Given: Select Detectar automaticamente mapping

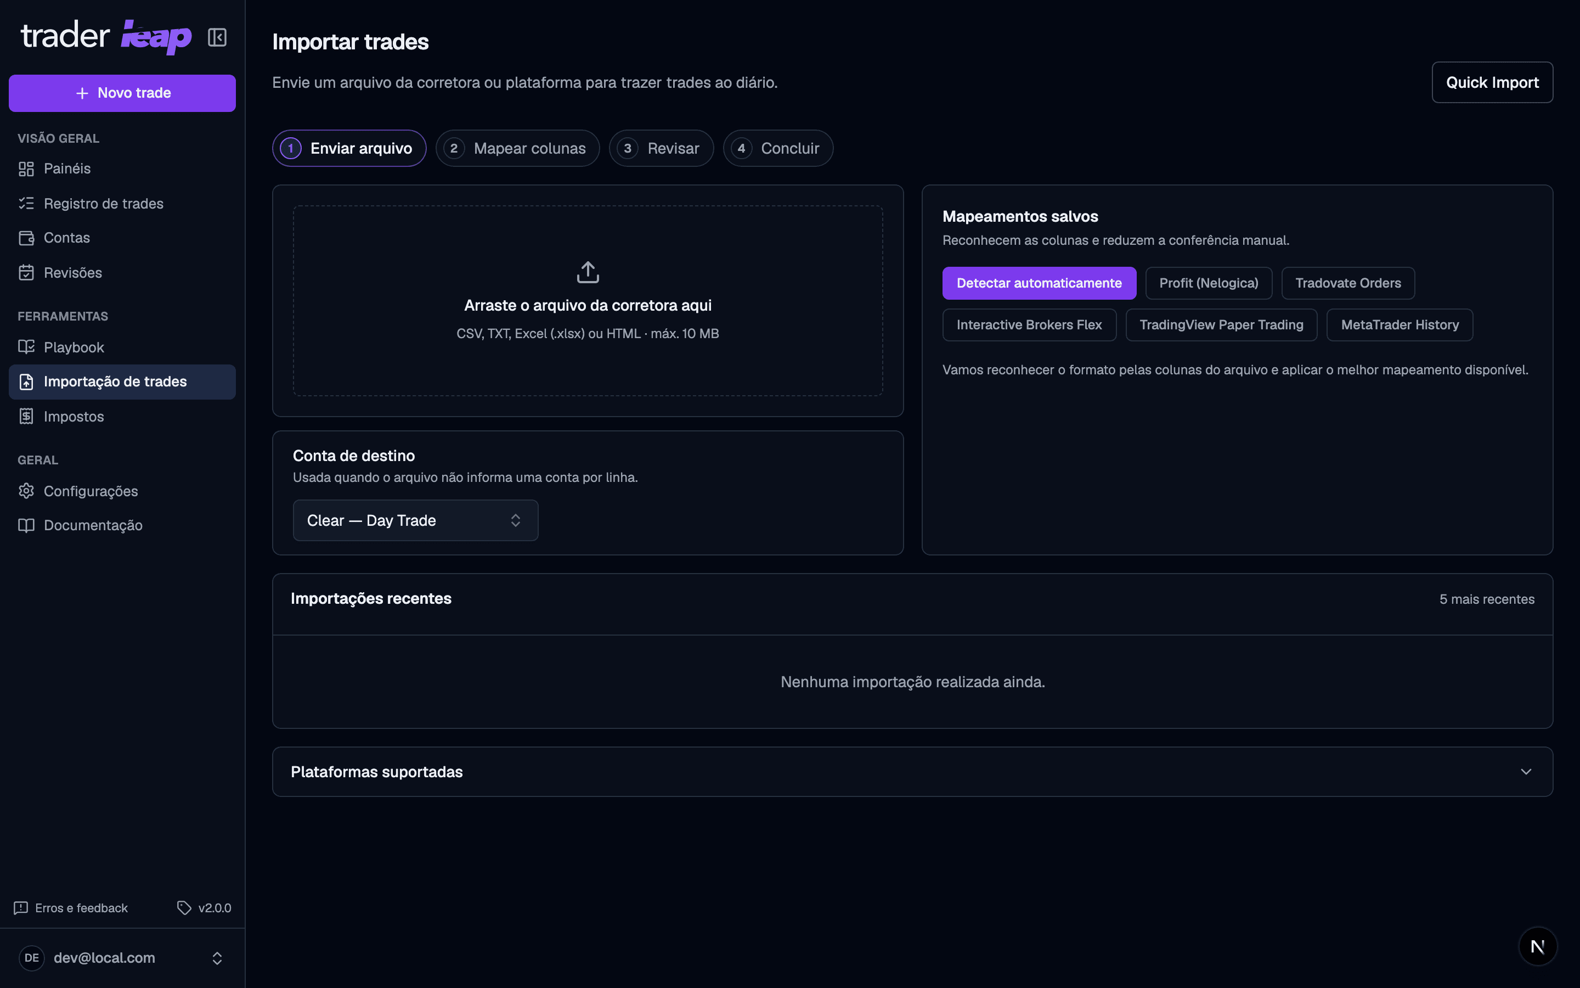Looking at the screenshot, I should (x=1039, y=283).
